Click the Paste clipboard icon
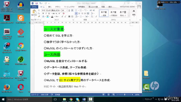The image size is (181, 102). pyautogui.click(x=34, y=12)
